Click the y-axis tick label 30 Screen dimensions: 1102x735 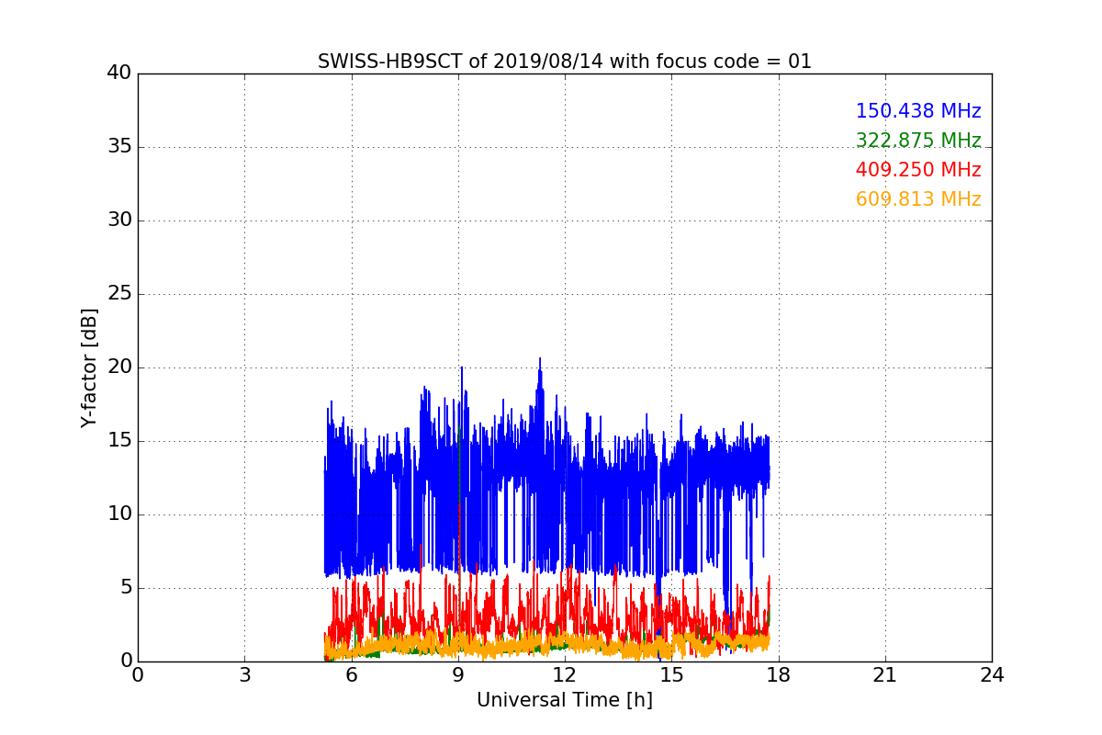(119, 220)
